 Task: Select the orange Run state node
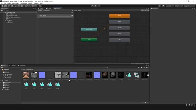(x=119, y=16)
